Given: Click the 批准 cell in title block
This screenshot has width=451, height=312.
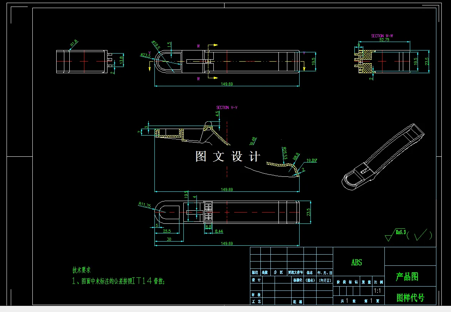Looking at the screenshot, I should pyautogui.click(x=298, y=302).
